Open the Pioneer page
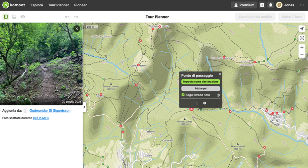308x168 pixels. (x=80, y=5)
